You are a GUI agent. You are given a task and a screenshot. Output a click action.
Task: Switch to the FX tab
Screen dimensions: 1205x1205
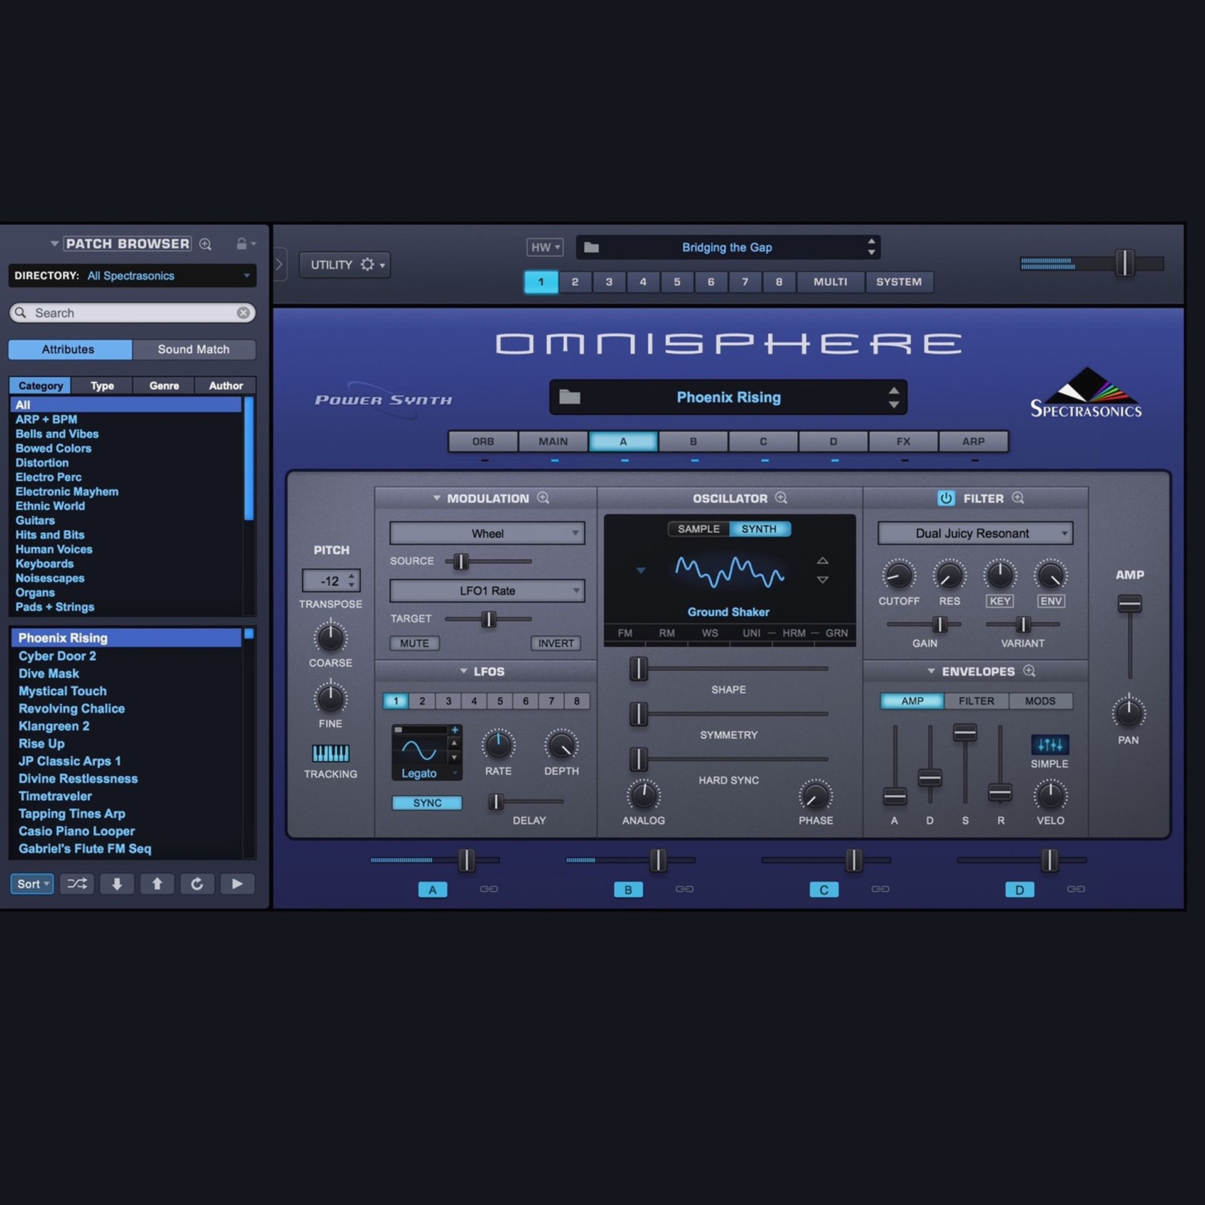(x=904, y=441)
